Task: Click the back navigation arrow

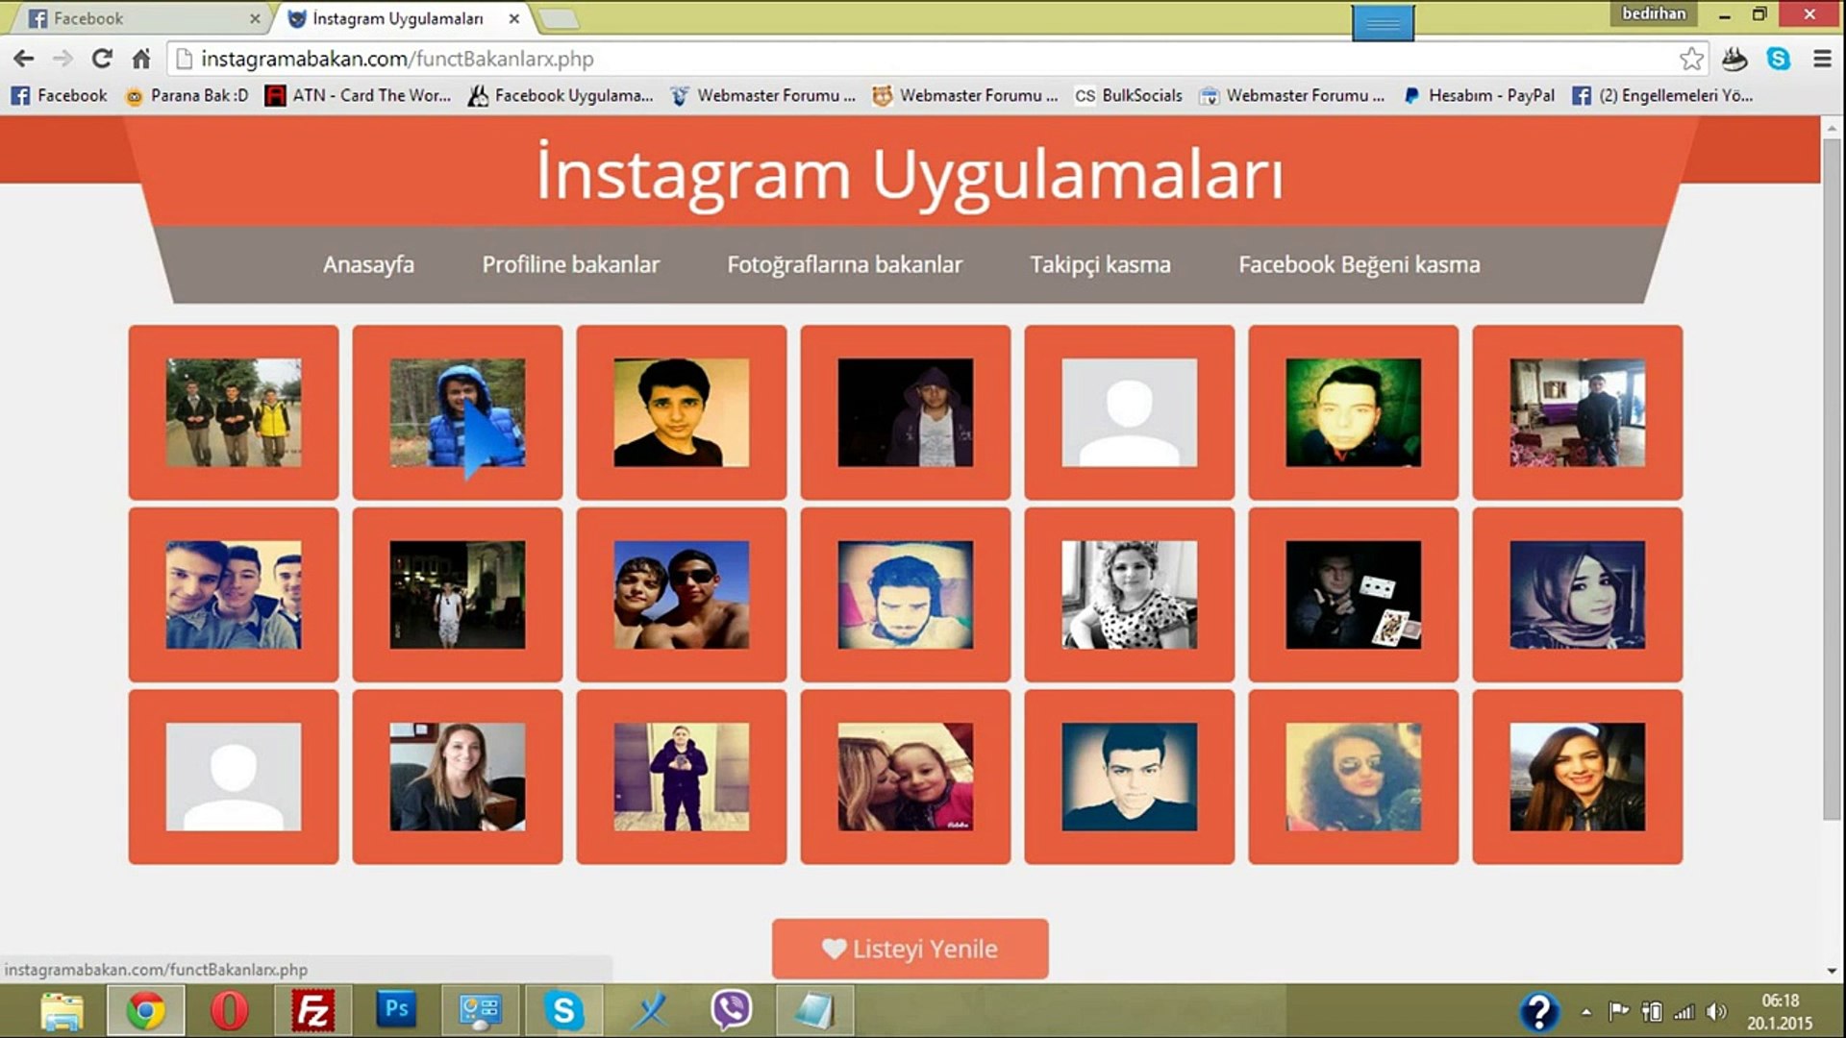Action: (24, 59)
